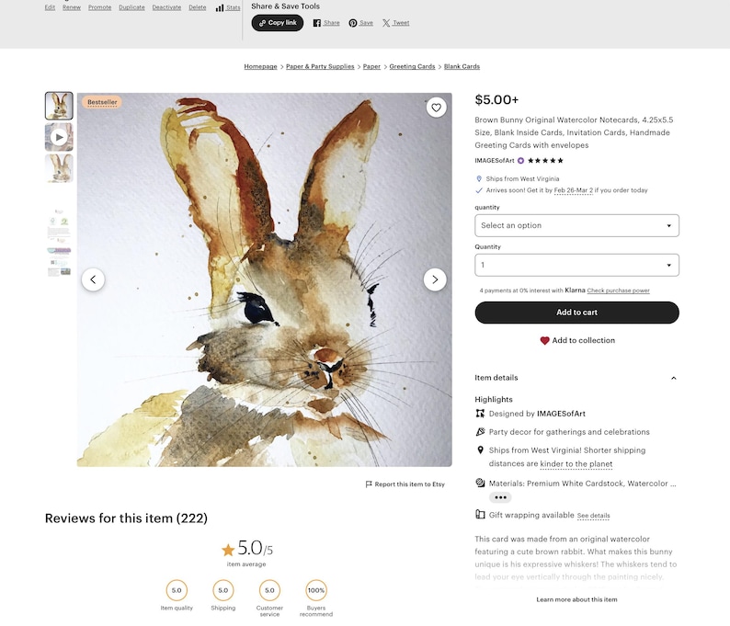
Task: Play the product video thumbnail
Action: coord(59,137)
